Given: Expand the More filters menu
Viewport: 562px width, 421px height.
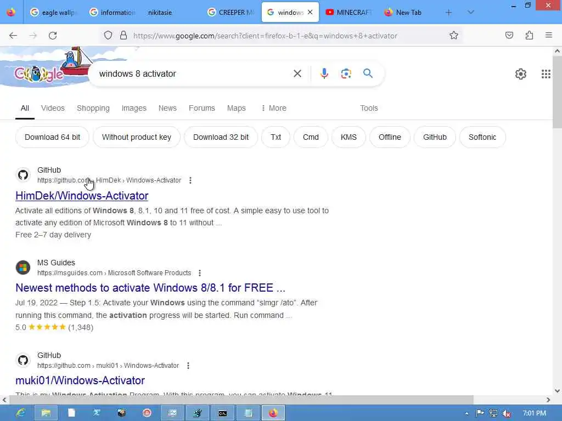Looking at the screenshot, I should tap(274, 108).
